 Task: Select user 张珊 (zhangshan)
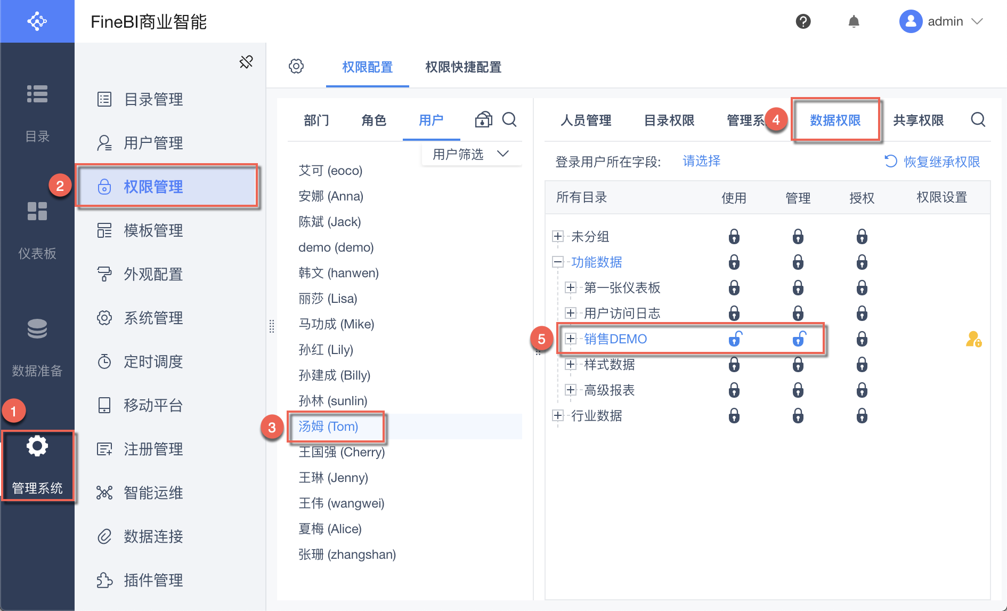tap(347, 554)
